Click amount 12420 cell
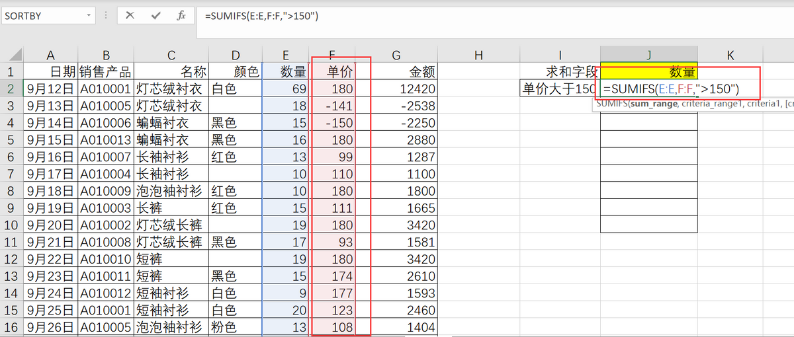The width and height of the screenshot is (794, 337). click(x=396, y=89)
